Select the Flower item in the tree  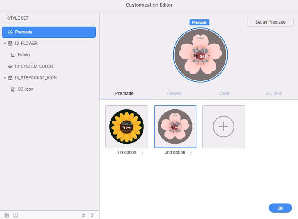24,55
